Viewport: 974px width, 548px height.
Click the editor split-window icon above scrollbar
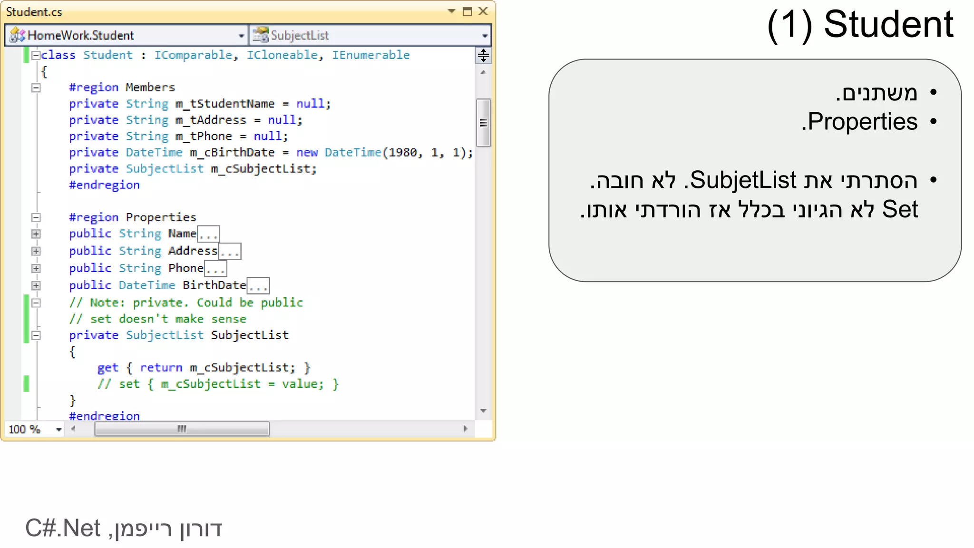coord(483,56)
